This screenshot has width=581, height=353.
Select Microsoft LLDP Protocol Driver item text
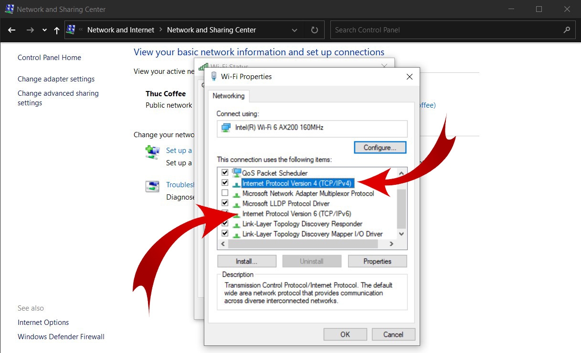(x=286, y=203)
